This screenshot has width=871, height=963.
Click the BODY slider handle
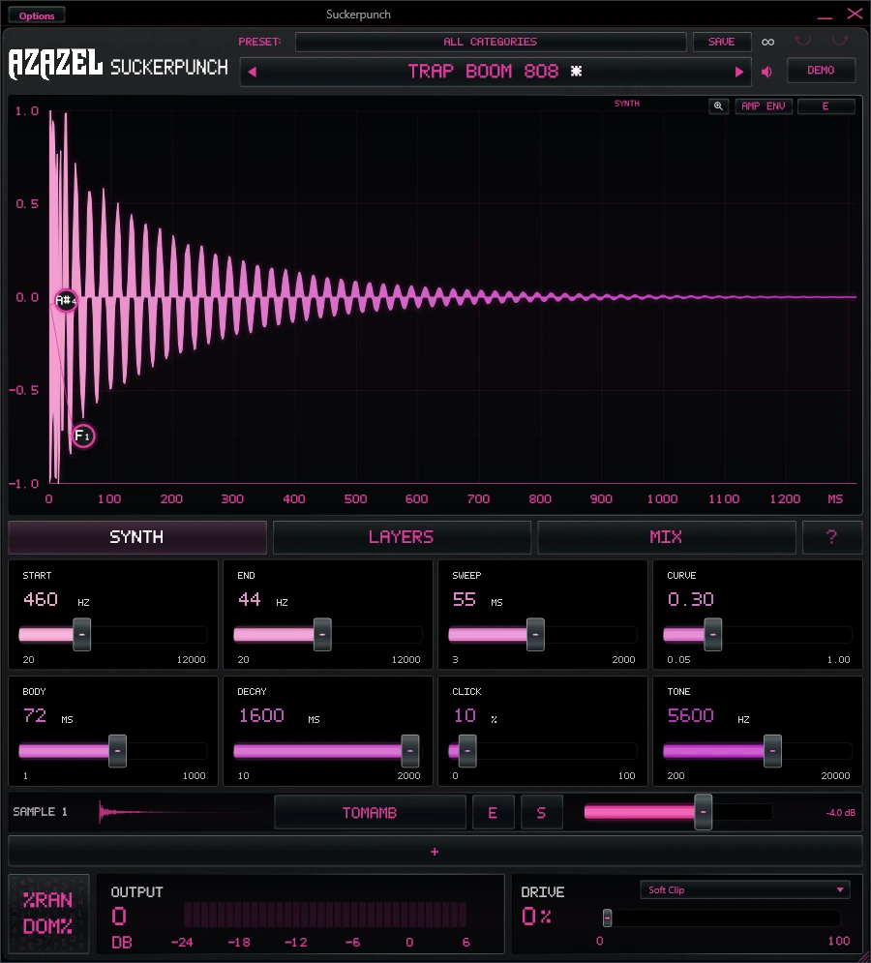tap(117, 750)
